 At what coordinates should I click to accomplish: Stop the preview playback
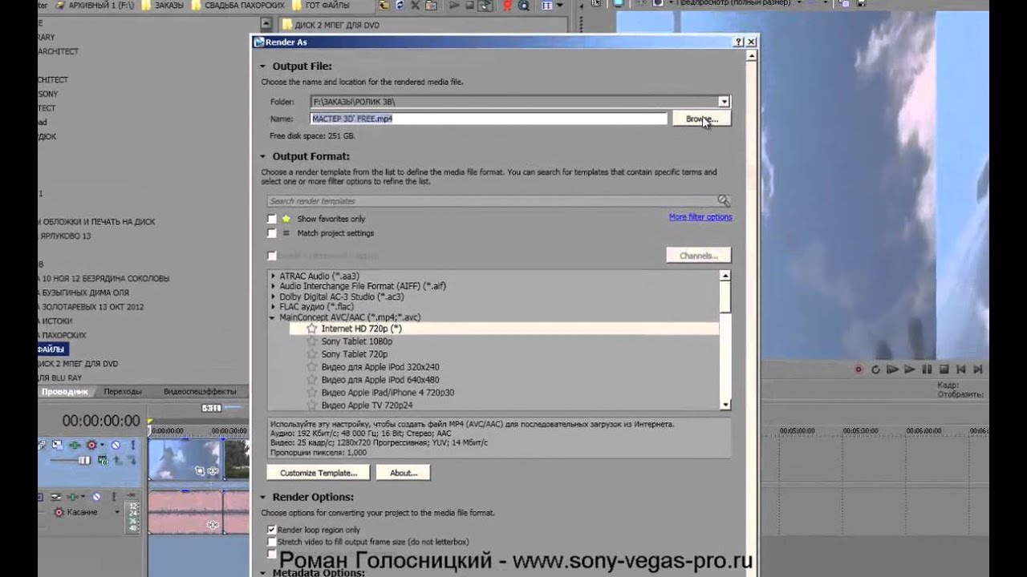944,369
